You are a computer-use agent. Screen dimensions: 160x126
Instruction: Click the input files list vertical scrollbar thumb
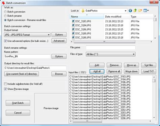click(x=154, y=81)
